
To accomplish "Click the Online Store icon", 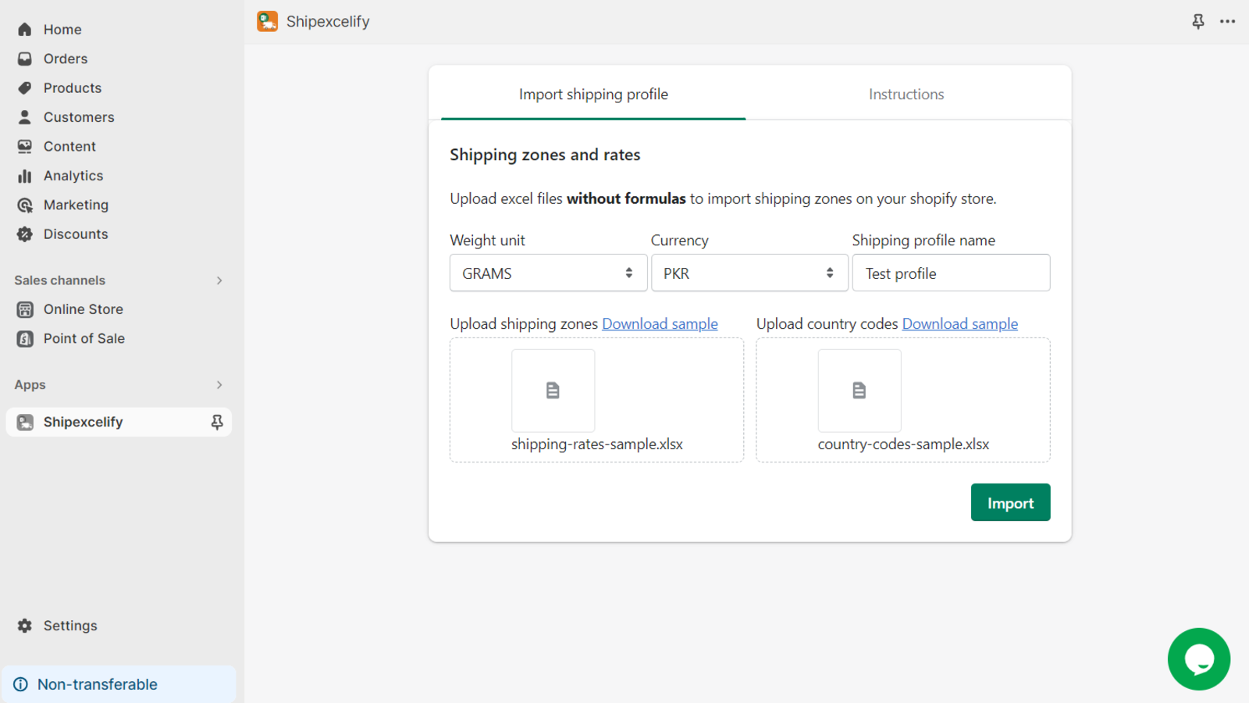I will click(x=25, y=309).
